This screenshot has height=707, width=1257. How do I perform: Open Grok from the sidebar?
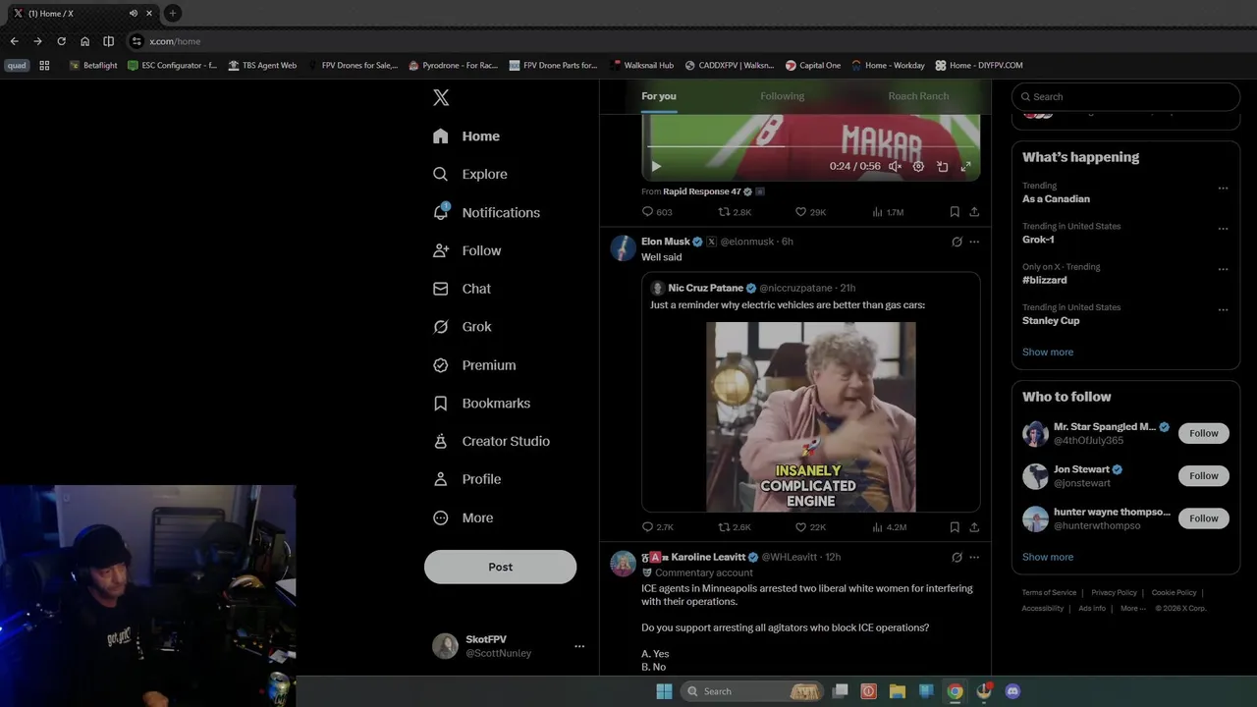(463, 327)
